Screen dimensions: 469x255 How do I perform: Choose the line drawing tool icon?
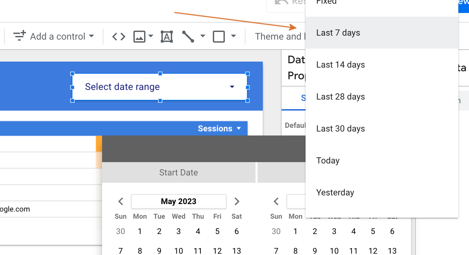coord(188,36)
